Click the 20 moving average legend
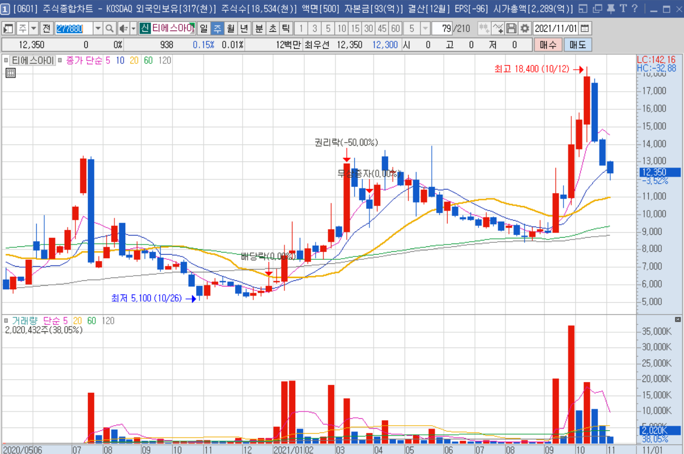 coord(134,60)
